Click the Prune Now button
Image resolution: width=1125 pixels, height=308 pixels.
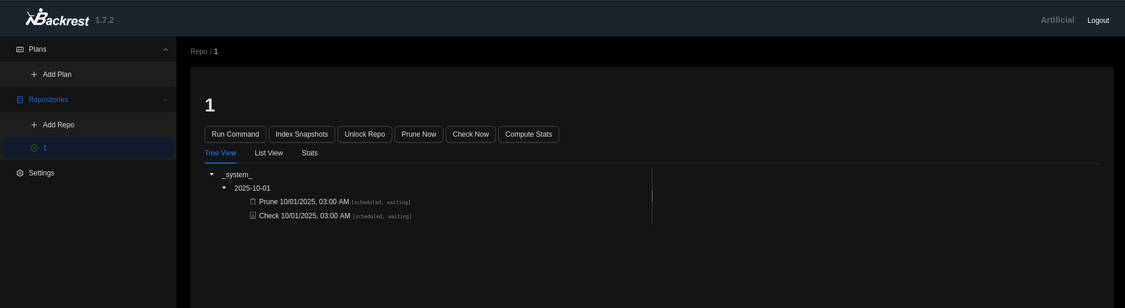click(x=419, y=134)
